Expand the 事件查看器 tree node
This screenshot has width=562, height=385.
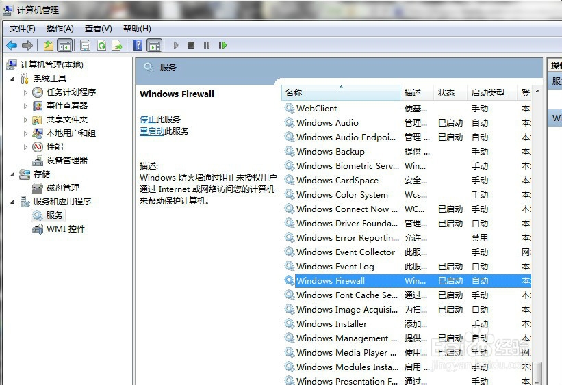pyautogui.click(x=25, y=106)
